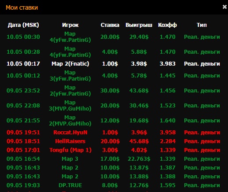
Task: Select the Roccat.HyuN player cell
Action: 70,133
